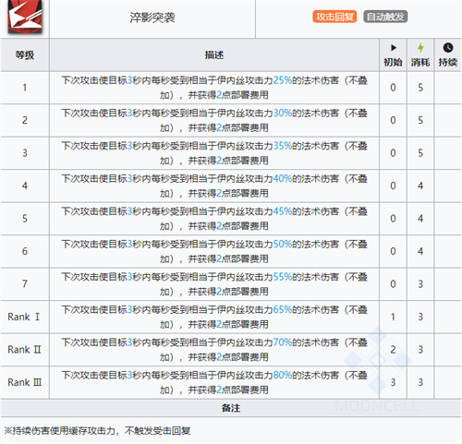
Task: Click 初始 value 0 in level 1 row
Action: (393, 88)
